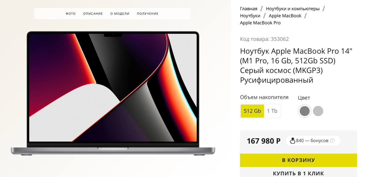The width and height of the screenshot is (366, 177).
Task: Select the 512 Gb storage option
Action: click(x=252, y=111)
